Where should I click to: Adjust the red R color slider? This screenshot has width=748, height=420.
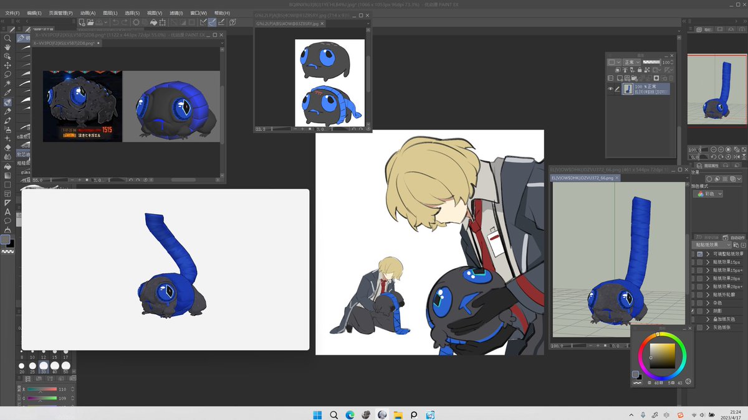[x=42, y=389]
